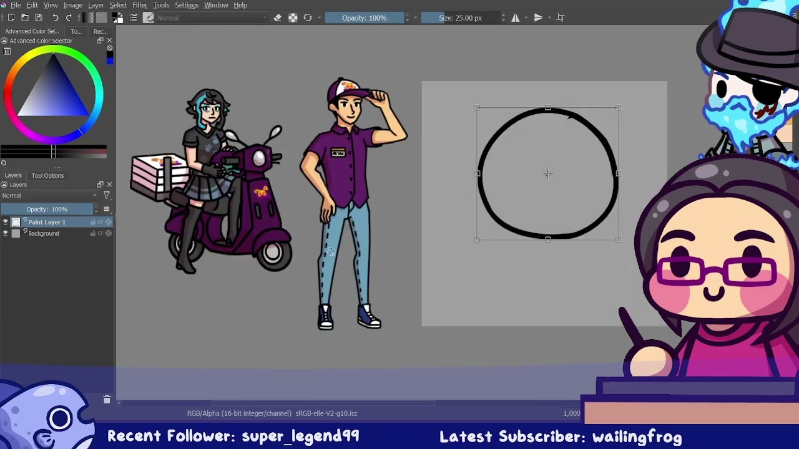Switch to the Tool Options tab
The width and height of the screenshot is (799, 449).
47,176
